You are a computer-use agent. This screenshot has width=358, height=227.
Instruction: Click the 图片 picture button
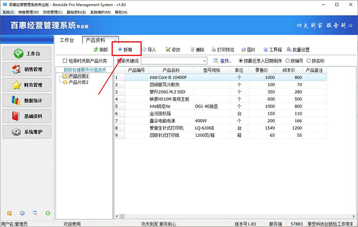[248, 50]
